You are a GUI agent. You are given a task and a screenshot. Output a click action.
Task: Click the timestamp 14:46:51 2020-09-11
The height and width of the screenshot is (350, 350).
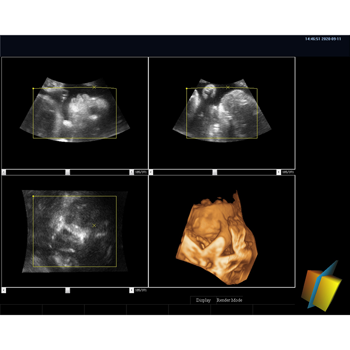click(x=323, y=39)
